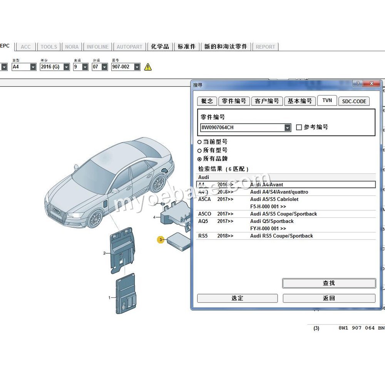Enable the 参考编号 checkbox
This screenshot has width=385, height=385.
point(299,127)
